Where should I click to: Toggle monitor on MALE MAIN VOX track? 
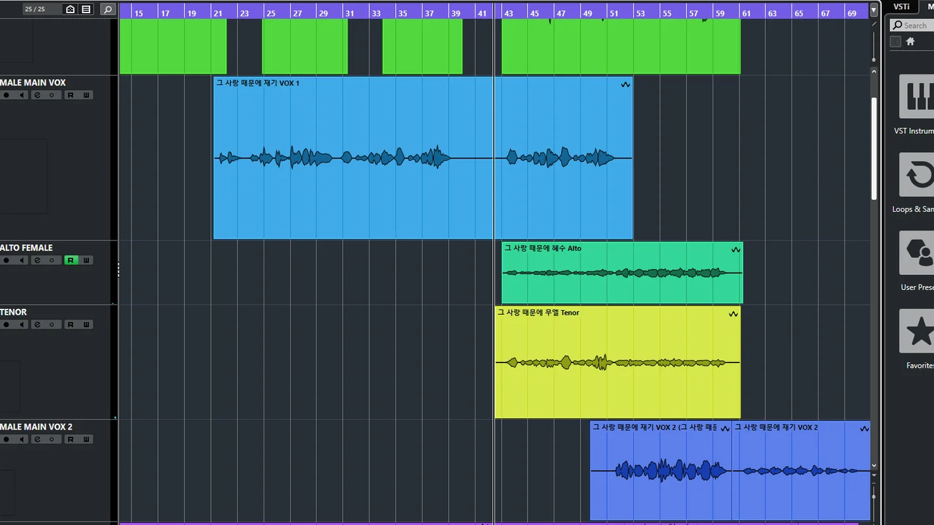pyautogui.click(x=22, y=95)
